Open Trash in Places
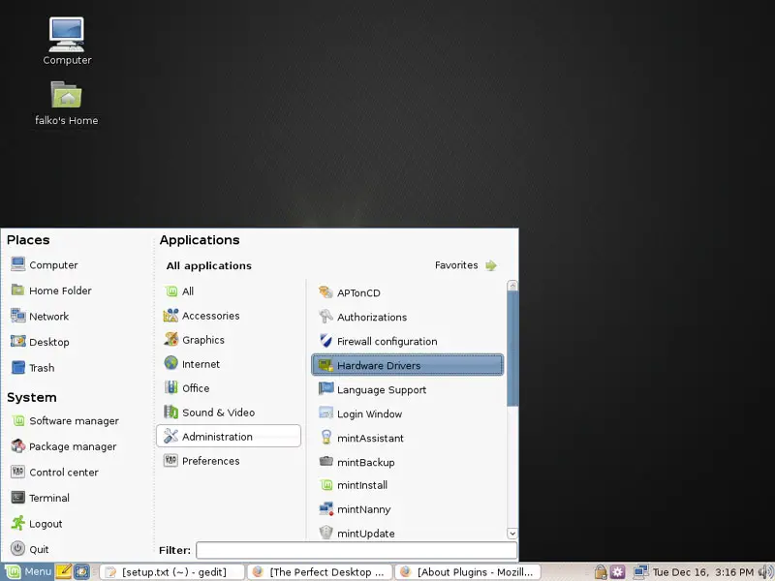Image resolution: width=775 pixels, height=581 pixels. [33, 368]
